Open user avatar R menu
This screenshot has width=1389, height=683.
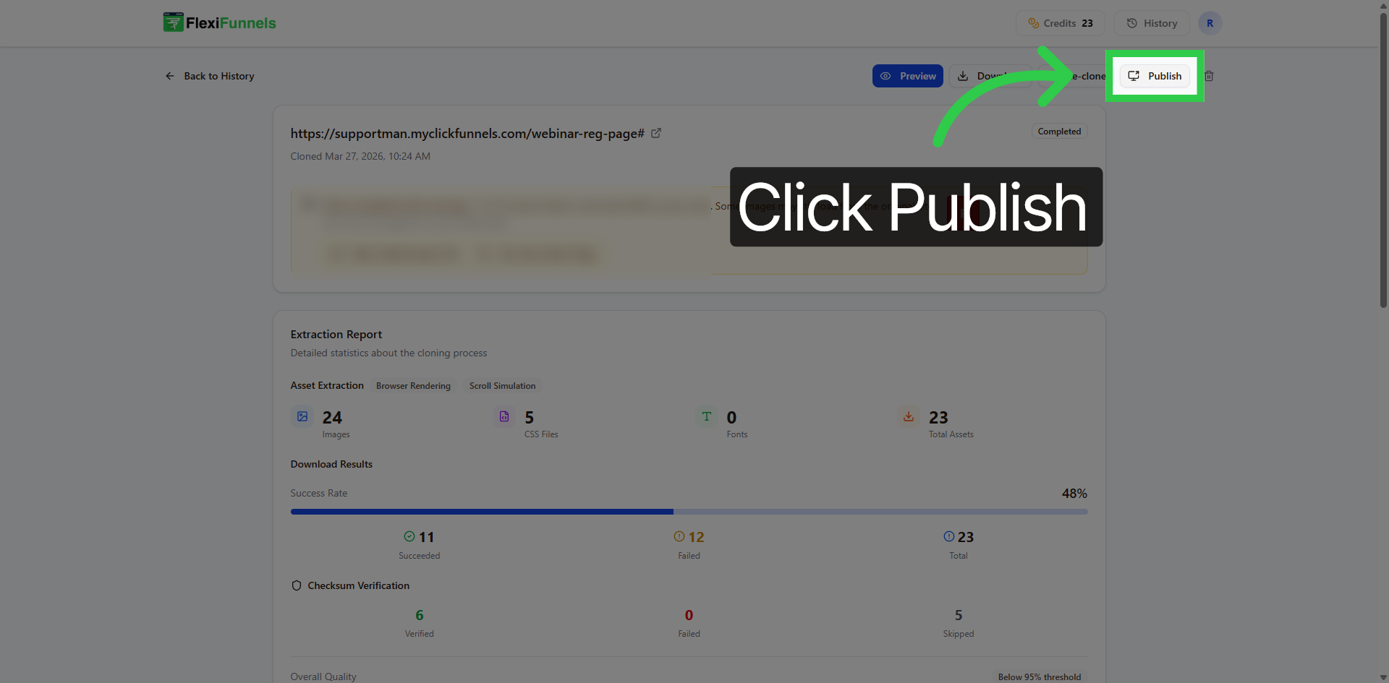click(1210, 23)
